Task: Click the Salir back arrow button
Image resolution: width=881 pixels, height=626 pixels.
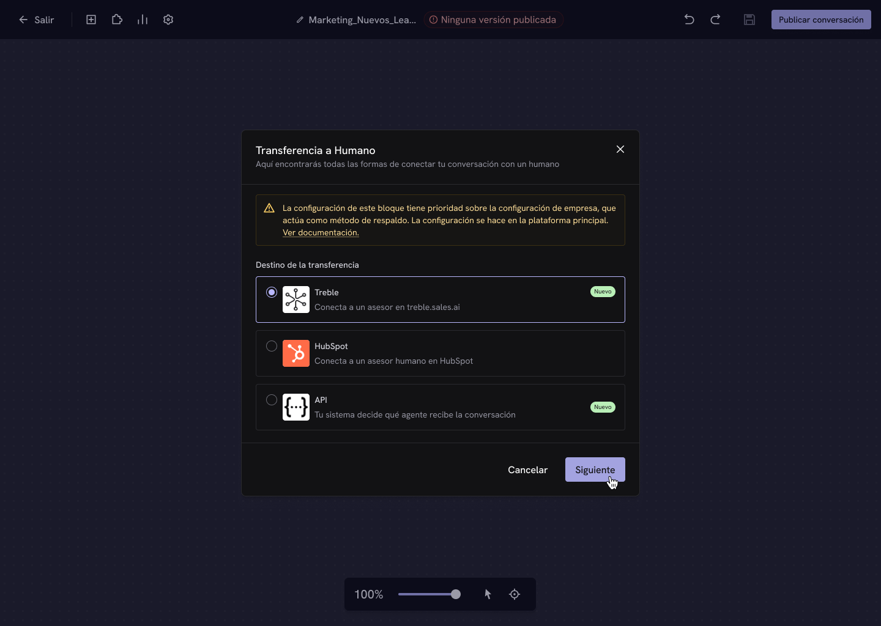Action: (x=36, y=20)
